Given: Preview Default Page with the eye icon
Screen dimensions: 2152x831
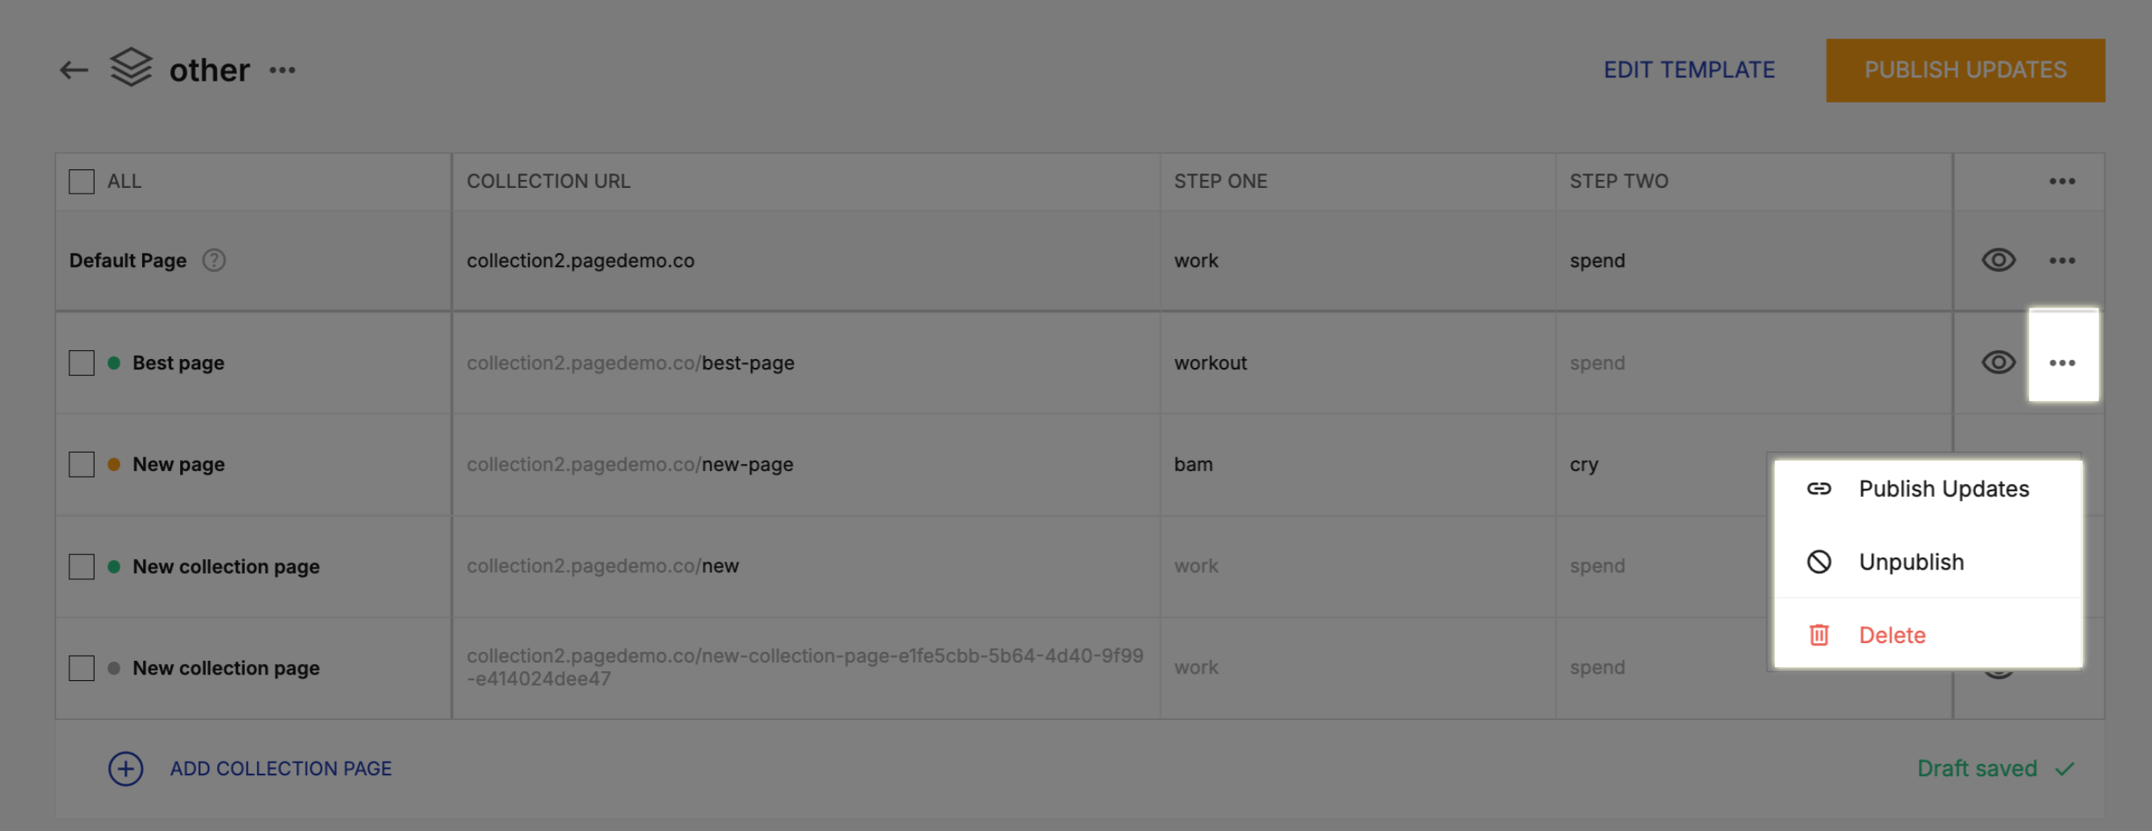Looking at the screenshot, I should coord(1999,261).
